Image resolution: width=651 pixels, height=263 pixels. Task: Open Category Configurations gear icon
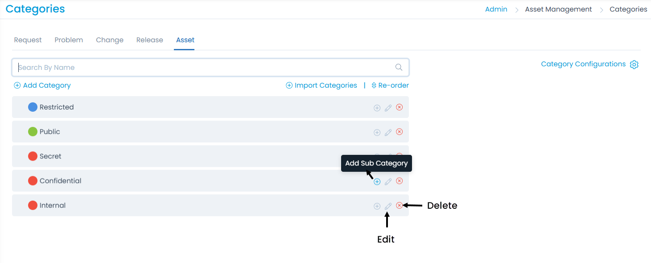click(634, 65)
